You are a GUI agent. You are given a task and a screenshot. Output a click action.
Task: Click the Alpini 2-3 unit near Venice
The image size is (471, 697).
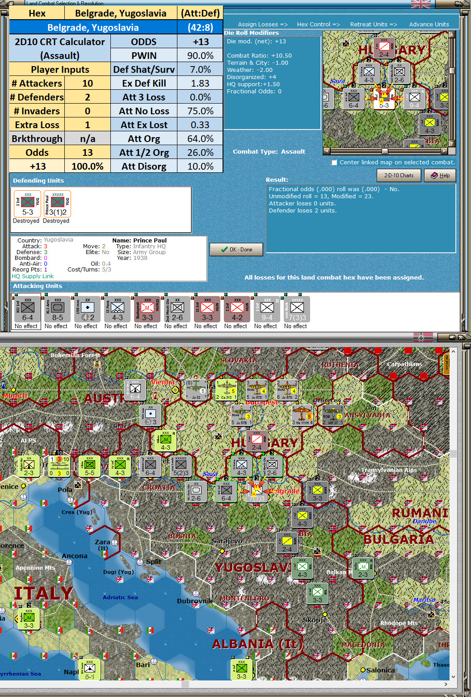click(29, 466)
